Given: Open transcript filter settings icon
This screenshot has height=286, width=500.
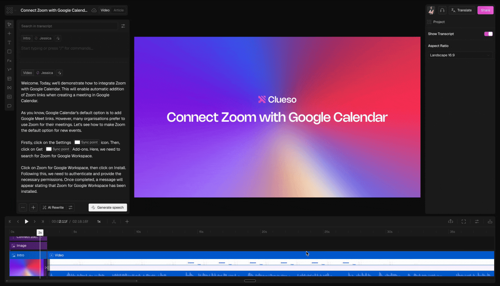Looking at the screenshot, I should [x=123, y=26].
